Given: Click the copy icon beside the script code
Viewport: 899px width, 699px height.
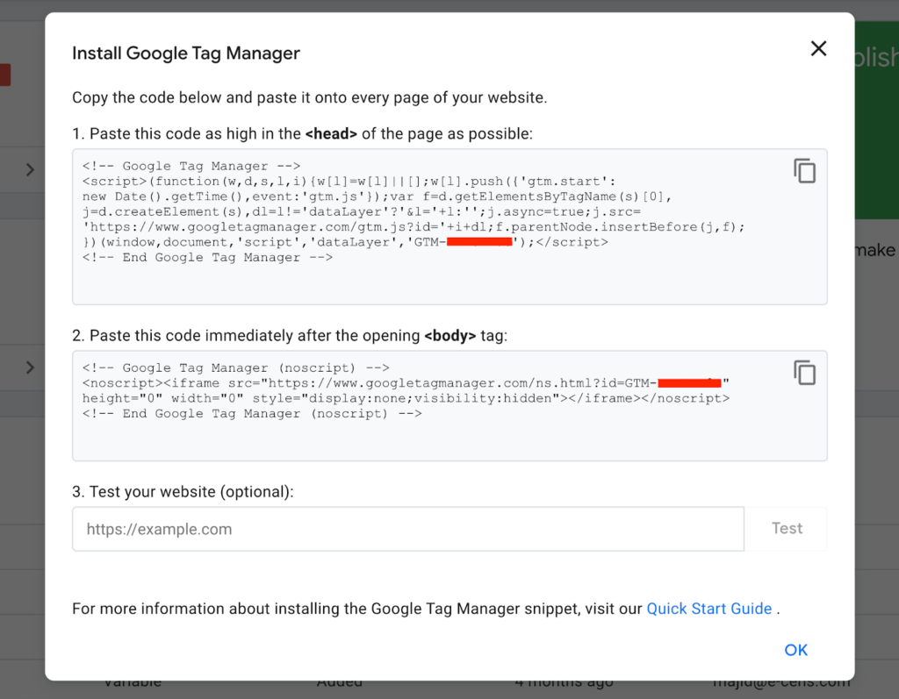Looking at the screenshot, I should [804, 170].
